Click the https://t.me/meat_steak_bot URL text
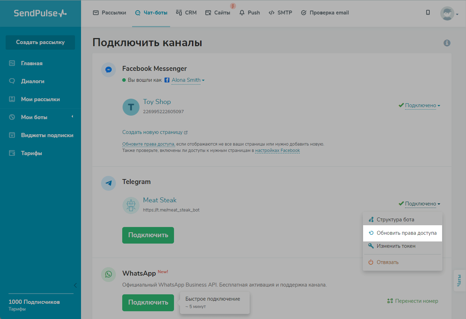Image resolution: width=466 pixels, height=319 pixels. click(171, 210)
